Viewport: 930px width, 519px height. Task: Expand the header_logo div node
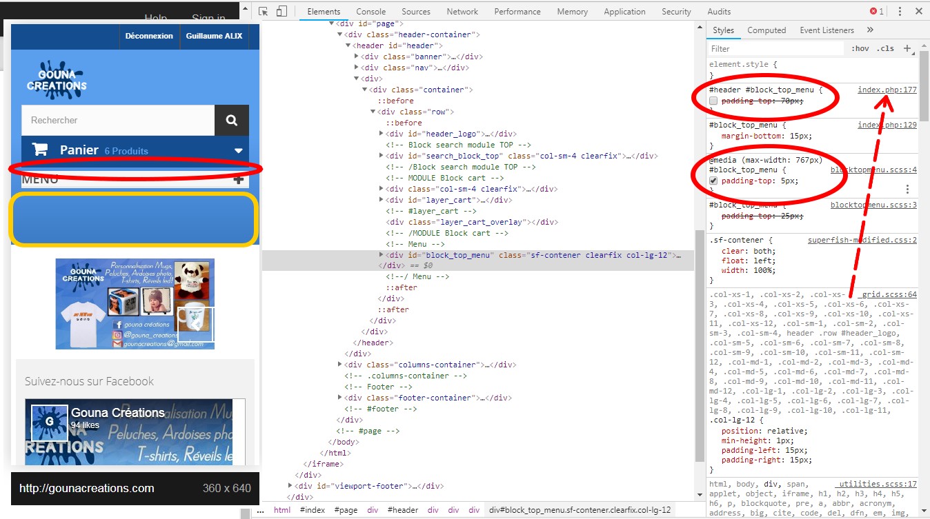pos(383,134)
